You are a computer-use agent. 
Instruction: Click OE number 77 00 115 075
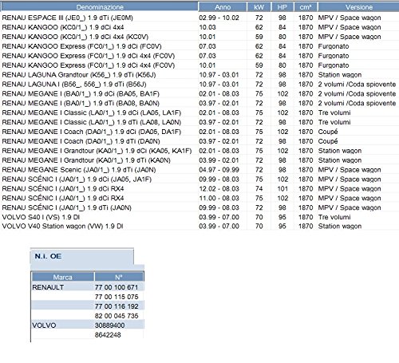(x=117, y=297)
